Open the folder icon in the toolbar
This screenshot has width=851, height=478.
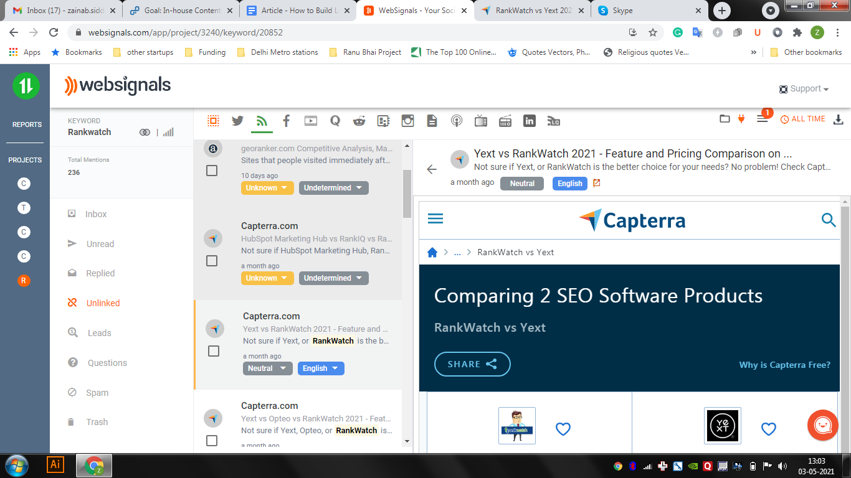tap(725, 118)
